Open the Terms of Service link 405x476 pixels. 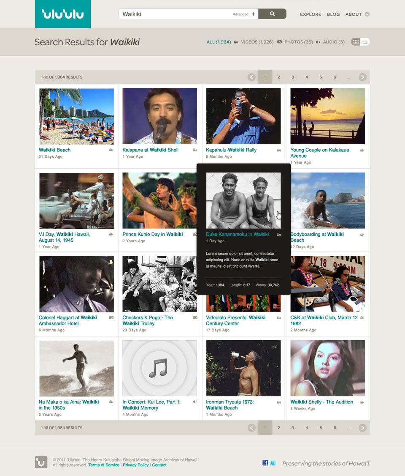click(104, 465)
